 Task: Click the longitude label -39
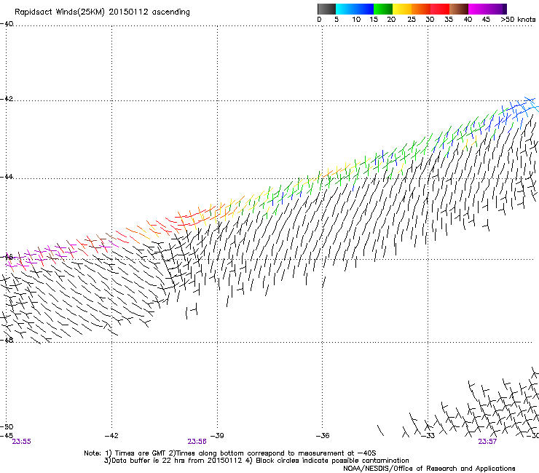click(217, 435)
